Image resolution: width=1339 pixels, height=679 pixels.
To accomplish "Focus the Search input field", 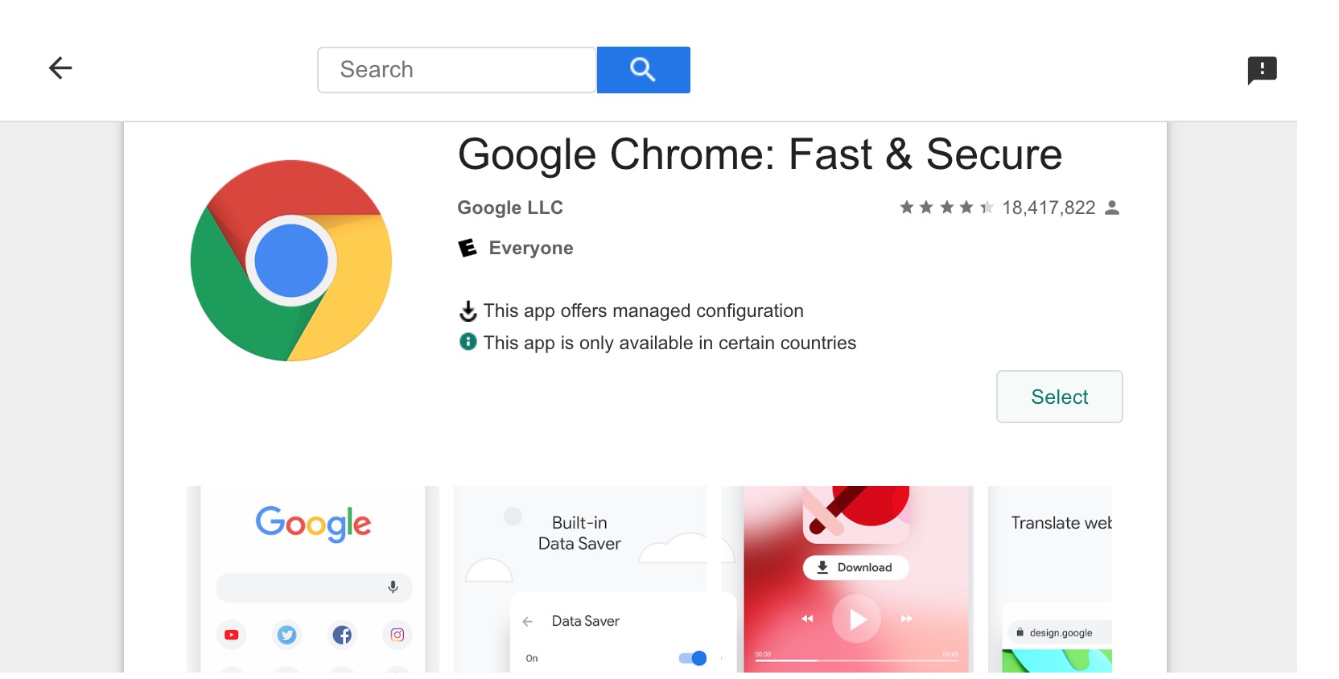I will (x=456, y=70).
